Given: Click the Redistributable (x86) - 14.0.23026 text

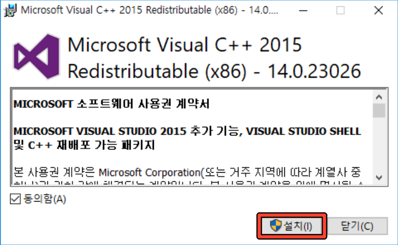Looking at the screenshot, I should pyautogui.click(x=214, y=71).
